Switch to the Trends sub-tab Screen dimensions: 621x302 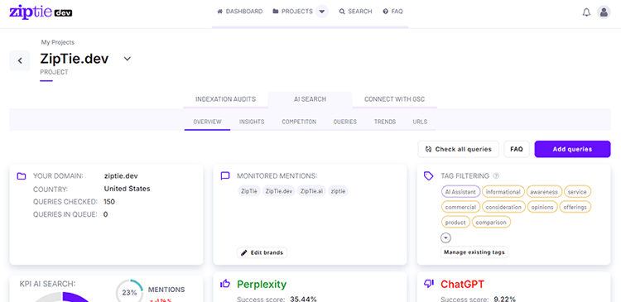(x=385, y=122)
